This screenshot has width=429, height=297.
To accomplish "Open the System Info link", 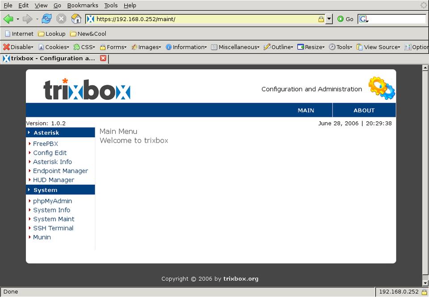I will [51, 210].
